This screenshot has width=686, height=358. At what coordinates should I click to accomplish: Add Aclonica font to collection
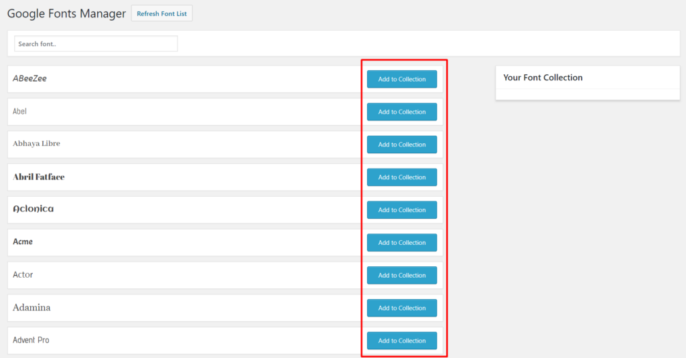click(x=402, y=210)
